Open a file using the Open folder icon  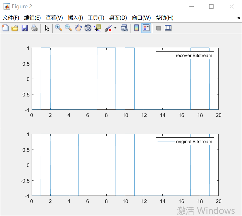[15, 28]
